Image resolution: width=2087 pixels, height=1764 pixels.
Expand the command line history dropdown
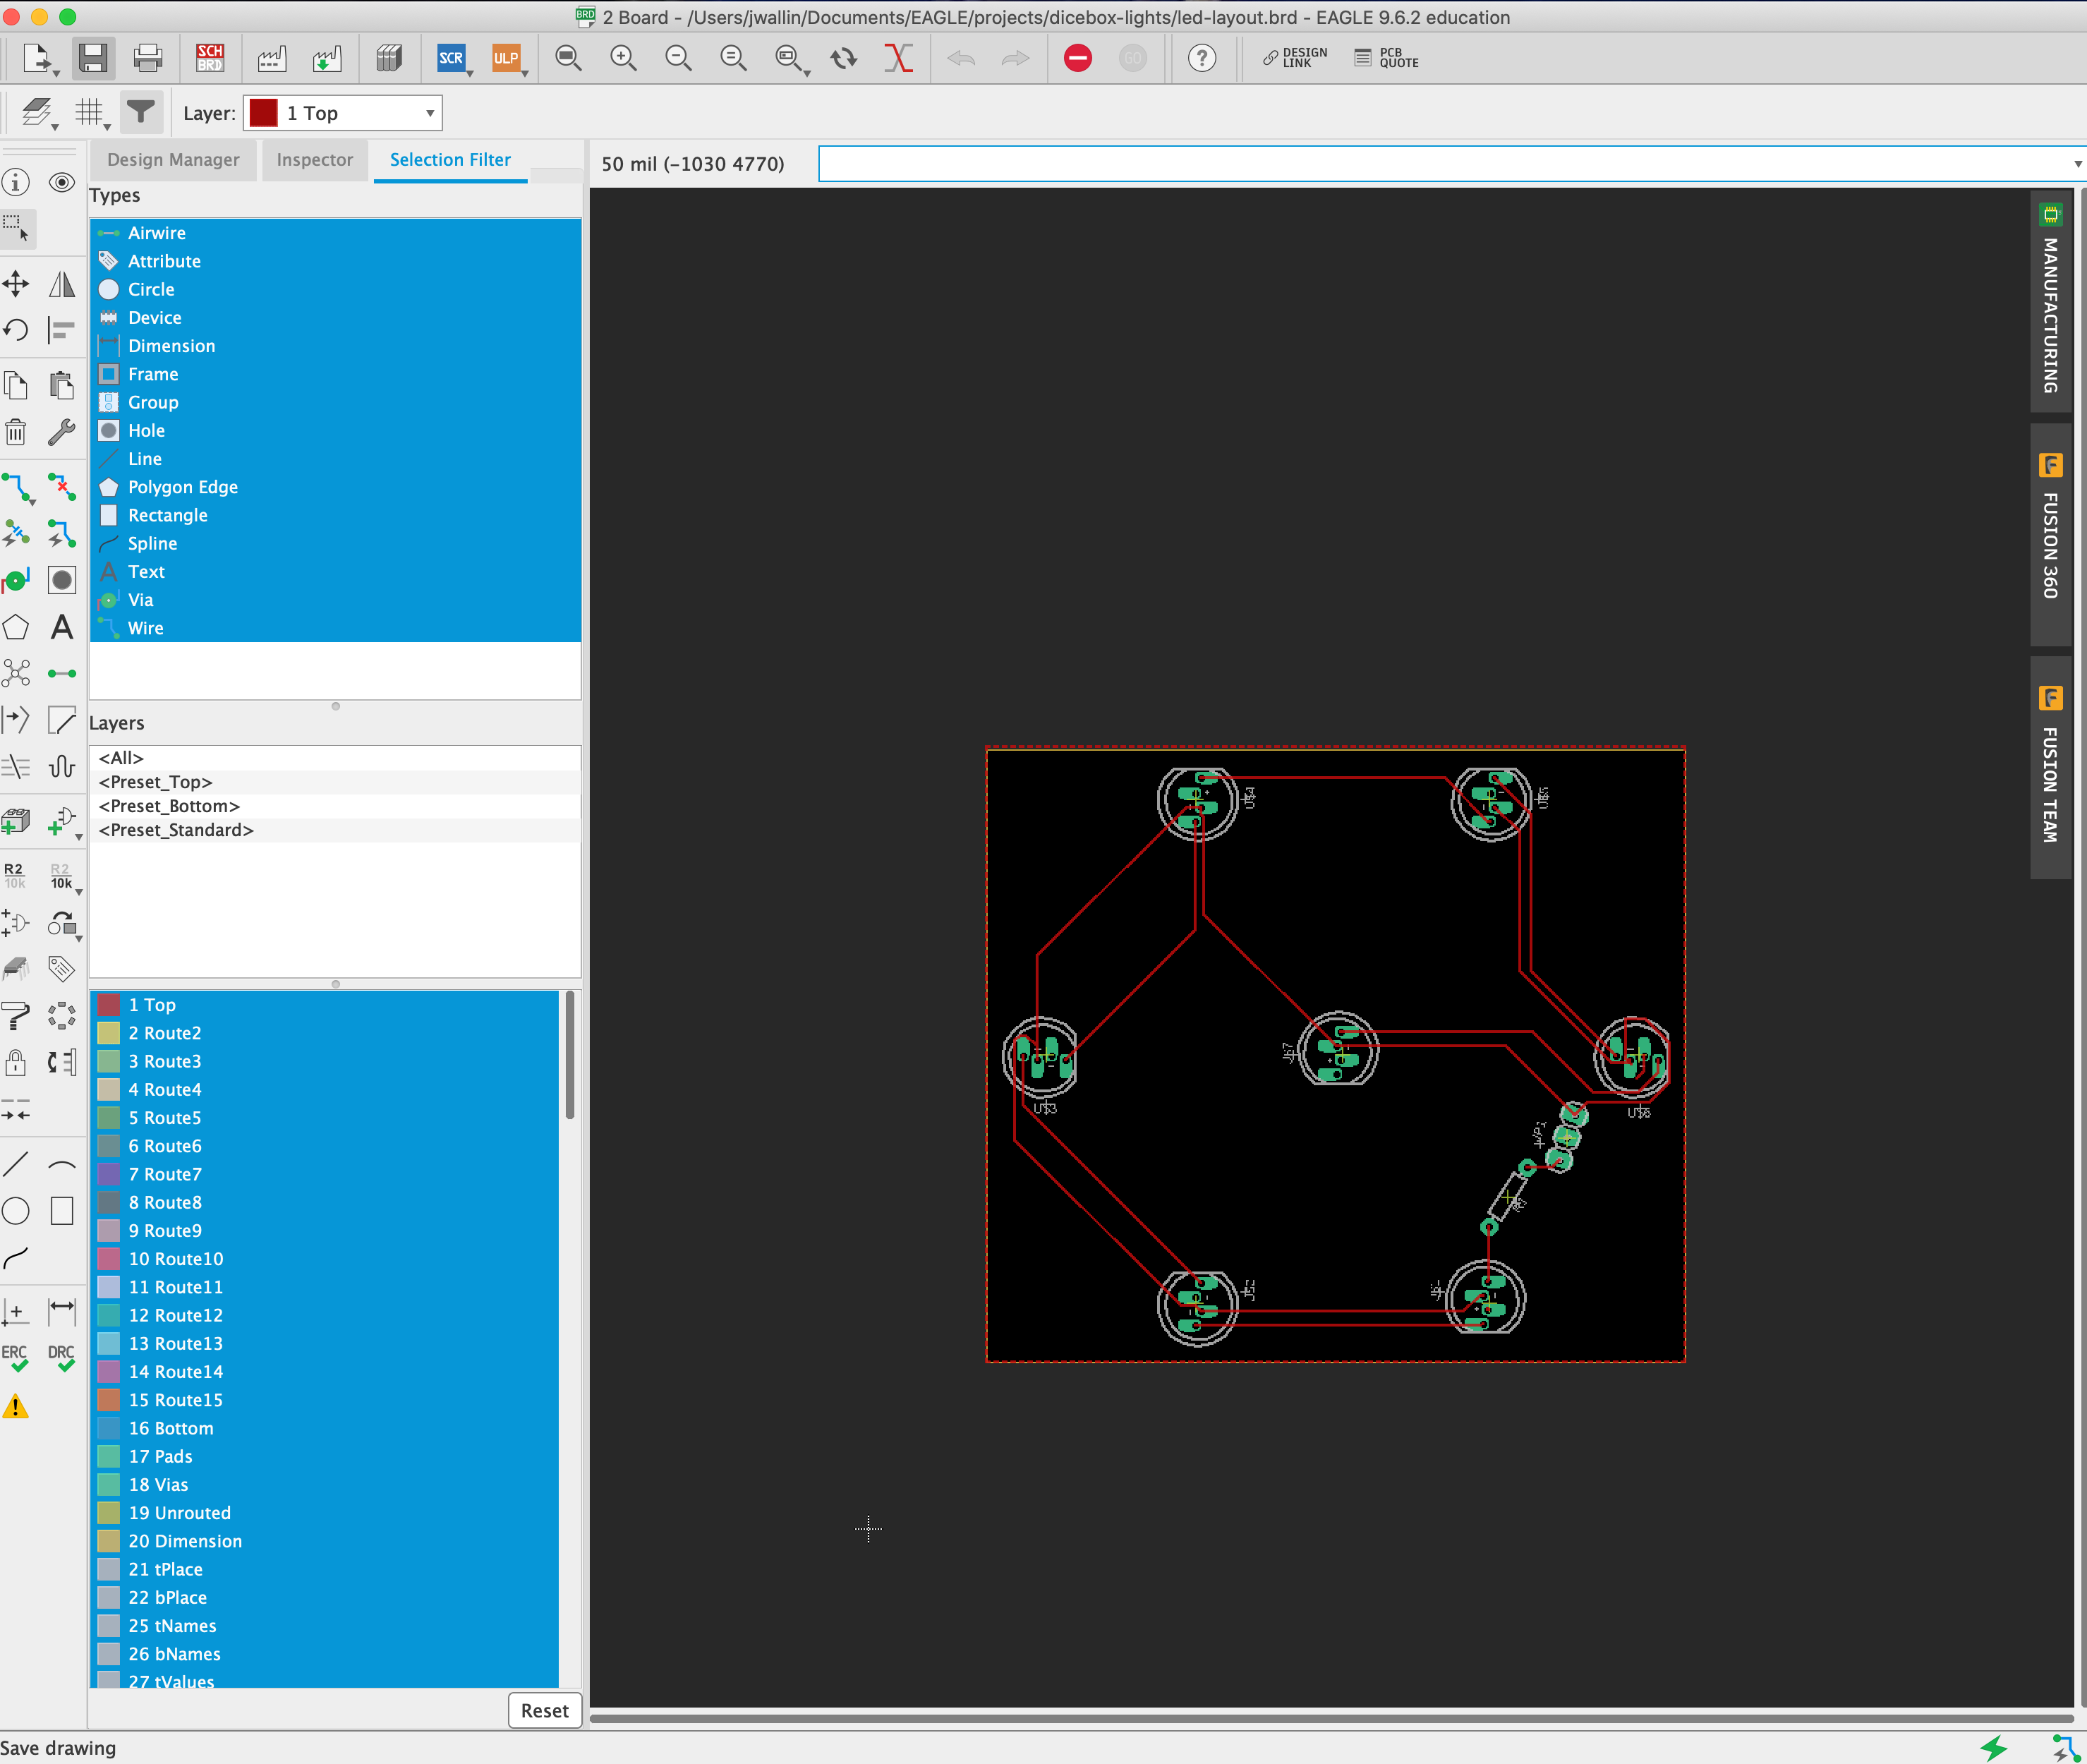2078,164
